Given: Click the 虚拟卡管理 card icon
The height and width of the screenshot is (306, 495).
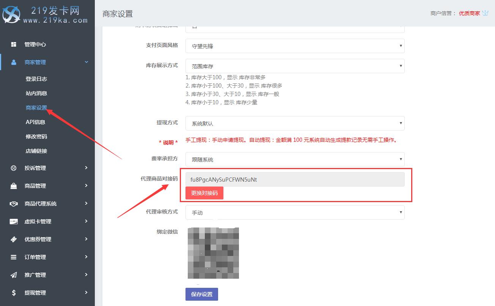Looking at the screenshot, I should pyautogui.click(x=14, y=221).
